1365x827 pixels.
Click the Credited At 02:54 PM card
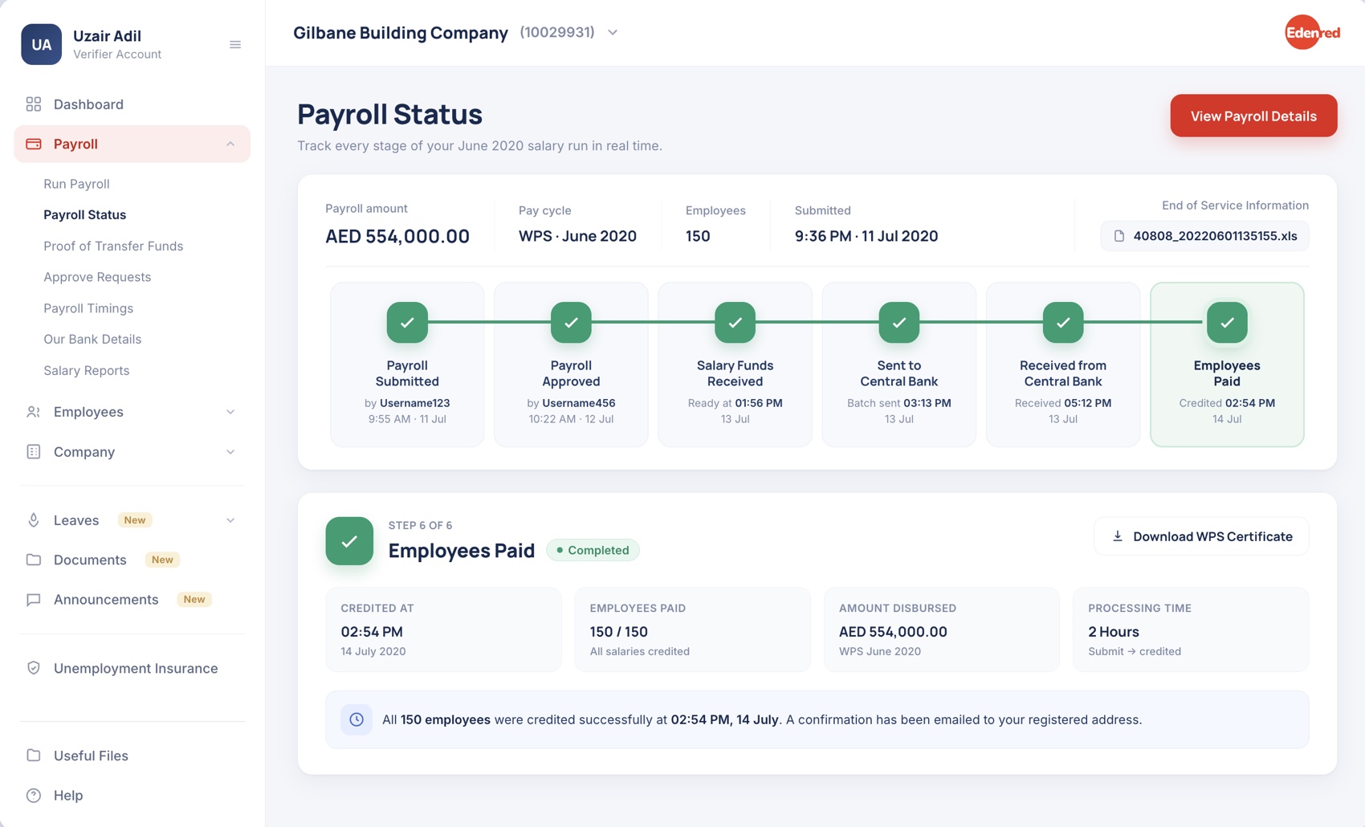[x=443, y=629]
